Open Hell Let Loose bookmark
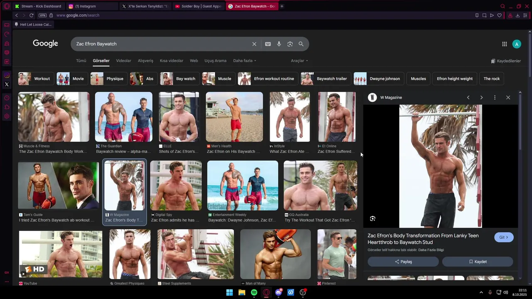 [33, 25]
